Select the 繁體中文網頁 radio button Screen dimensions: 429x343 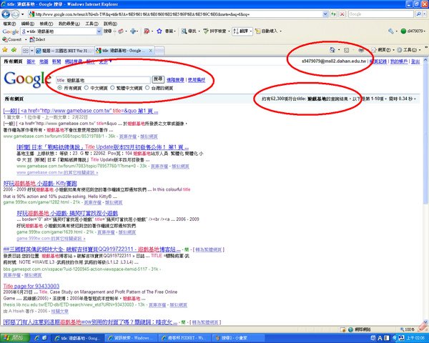112,88
